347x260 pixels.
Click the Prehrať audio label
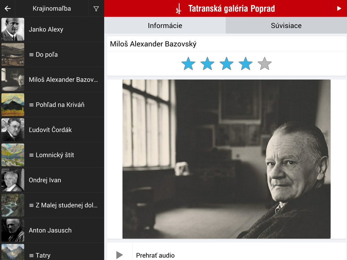click(x=155, y=255)
